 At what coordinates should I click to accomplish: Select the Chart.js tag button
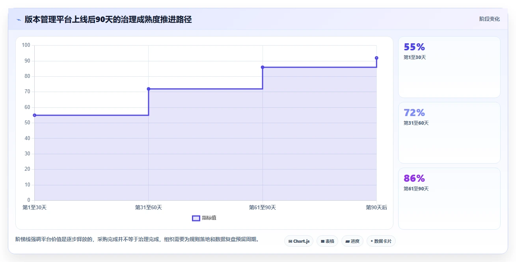point(299,241)
